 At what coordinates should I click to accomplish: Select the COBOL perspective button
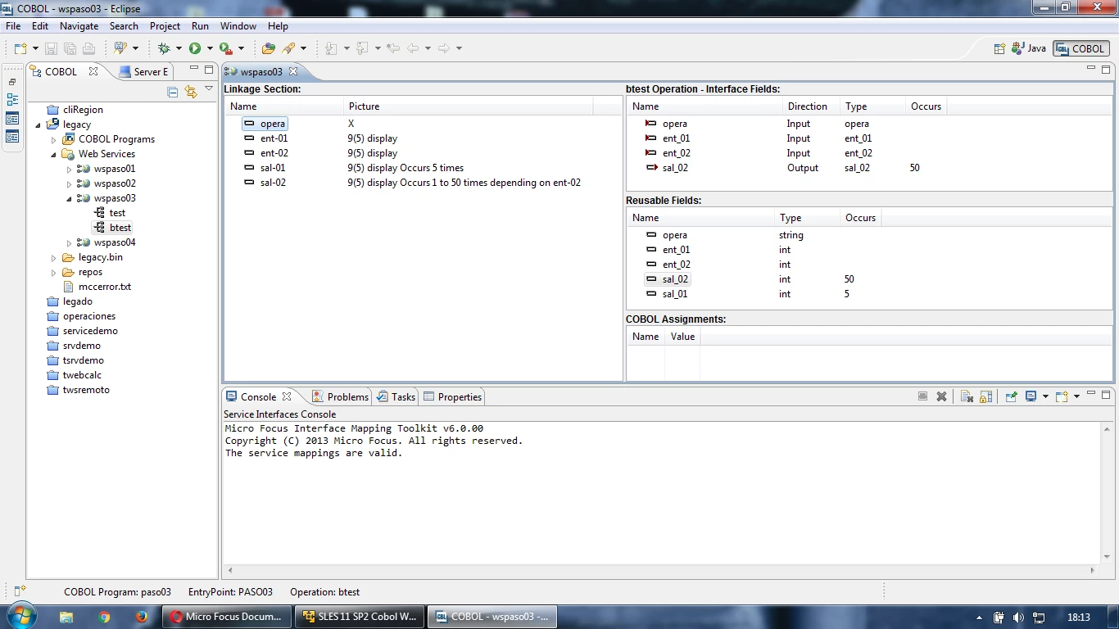[1080, 48]
